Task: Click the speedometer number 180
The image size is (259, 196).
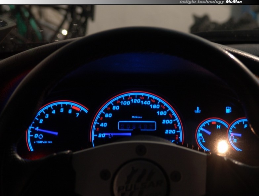Action: coord(161,113)
